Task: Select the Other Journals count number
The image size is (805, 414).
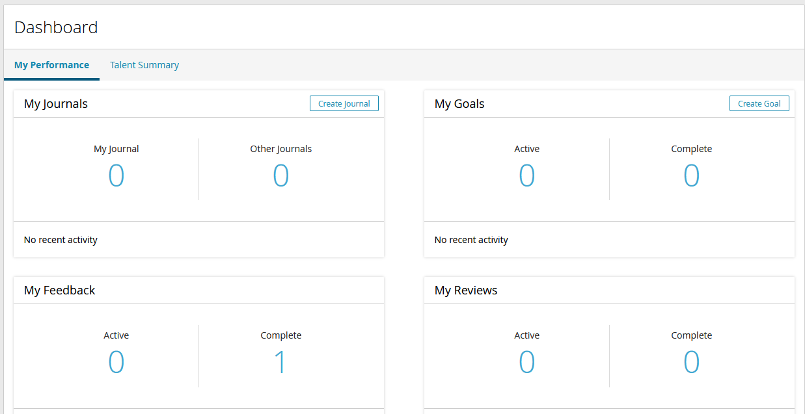Action: pyautogui.click(x=280, y=176)
